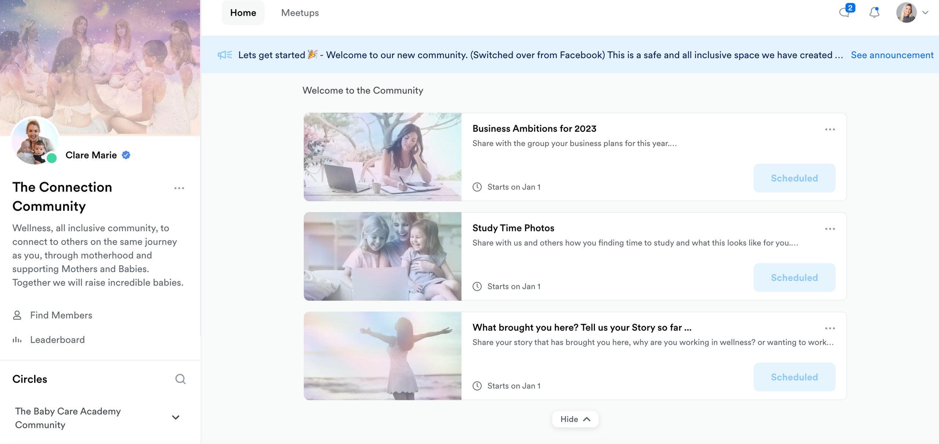939x444 pixels.
Task: Click Scheduled button on Business Ambitions
Action: [x=794, y=178]
